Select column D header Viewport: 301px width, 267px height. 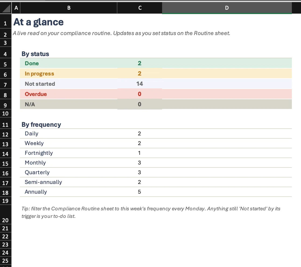[227, 8]
